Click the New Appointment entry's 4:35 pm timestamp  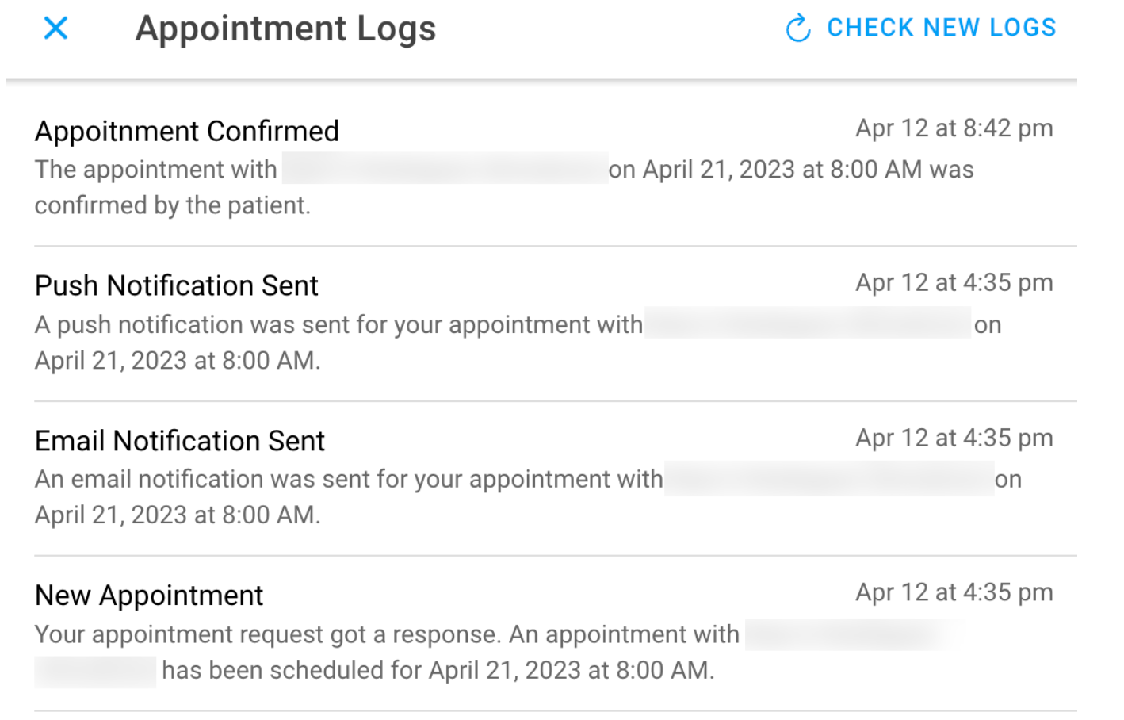click(x=954, y=592)
